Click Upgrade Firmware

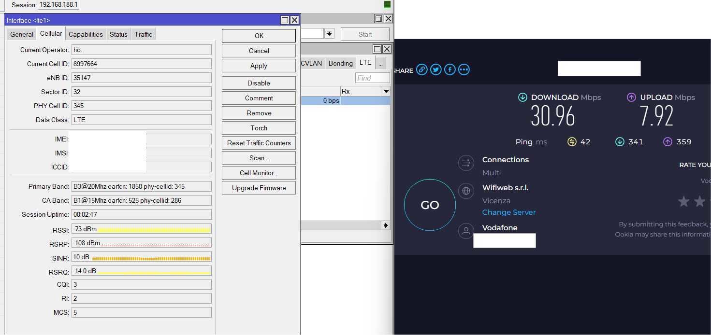tap(259, 188)
